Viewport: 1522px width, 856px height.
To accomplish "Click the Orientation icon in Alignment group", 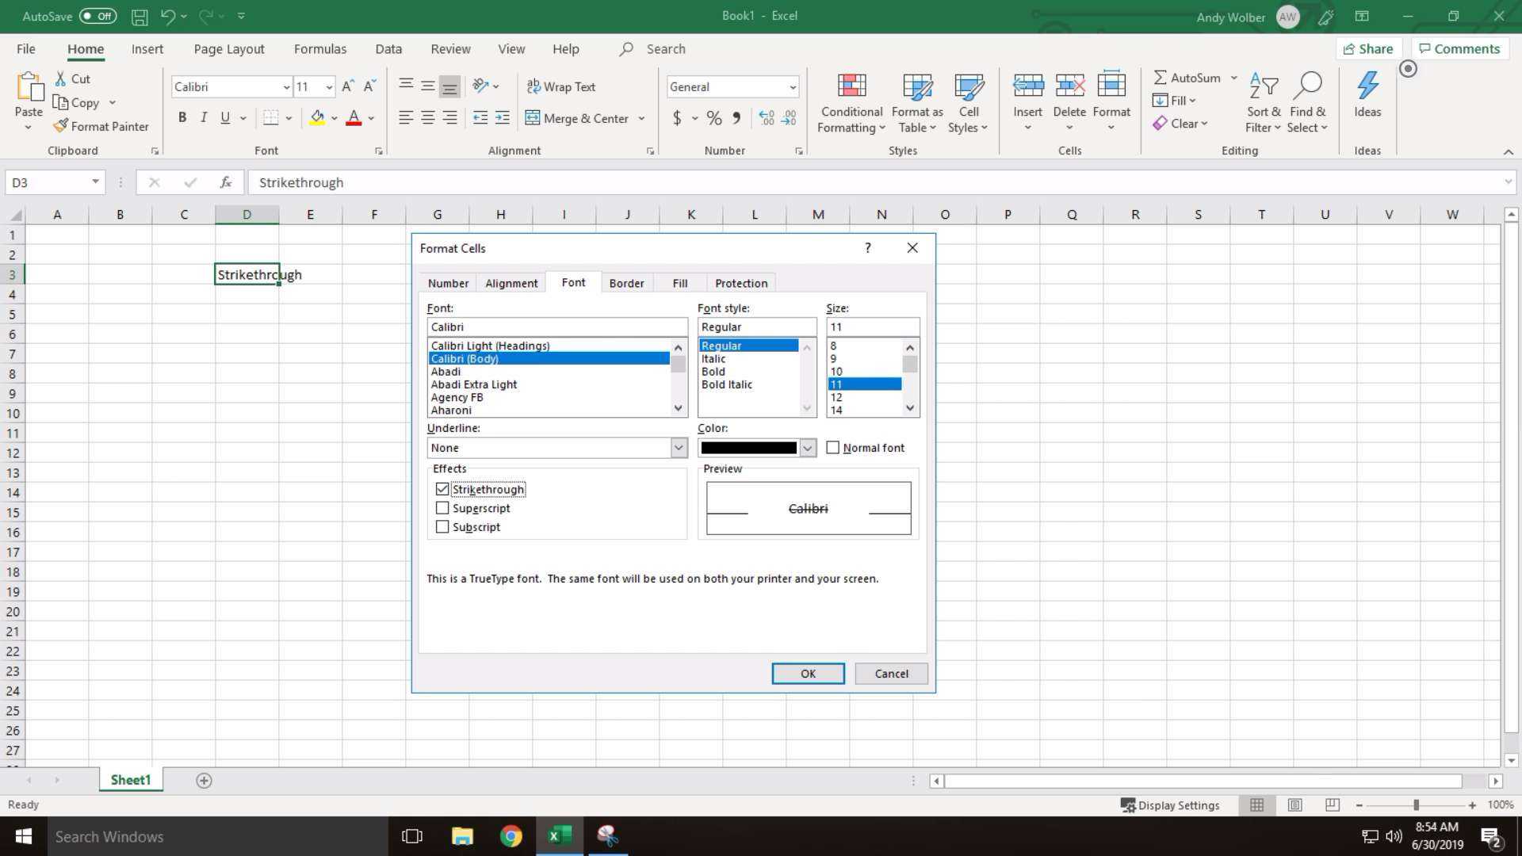I will coord(480,86).
